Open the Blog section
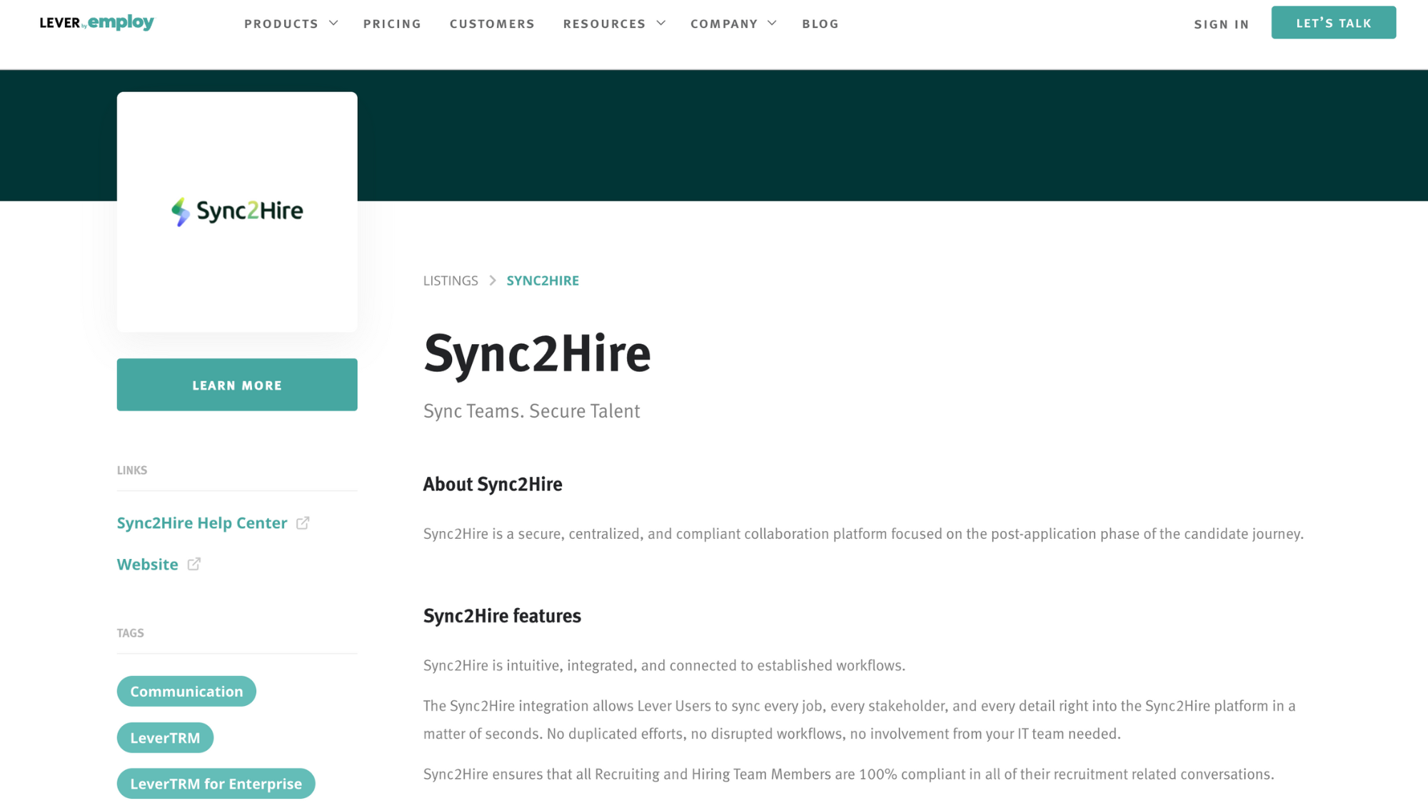 click(820, 24)
